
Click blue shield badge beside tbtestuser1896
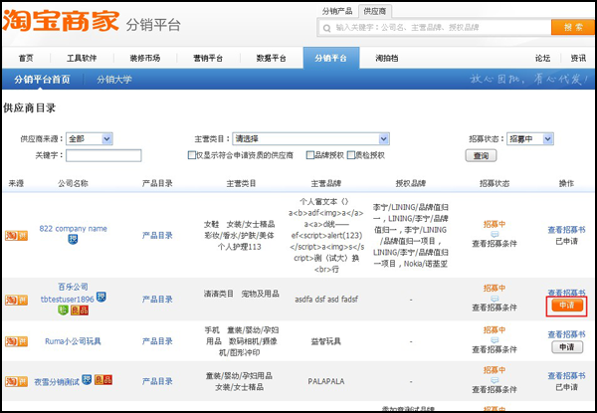(100, 297)
